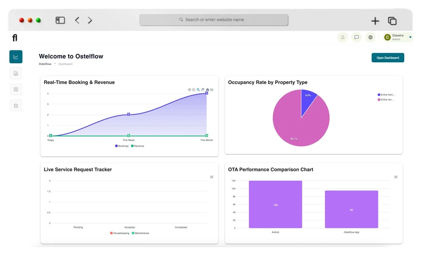The height and width of the screenshot is (256, 422).
Task: Click the browser address search field
Action: coord(214,20)
